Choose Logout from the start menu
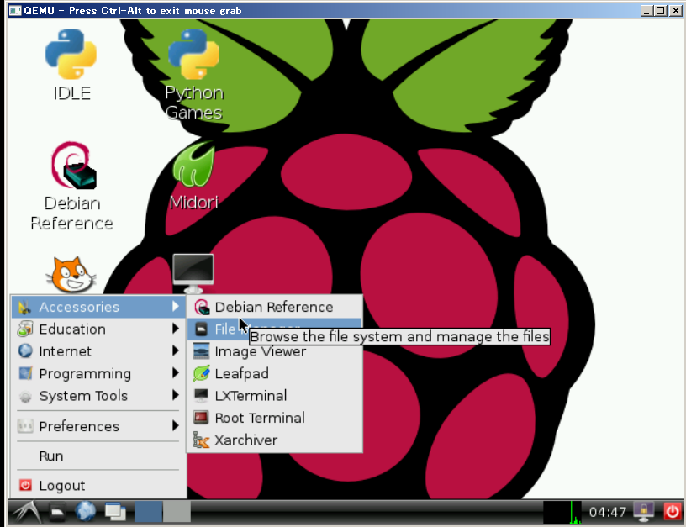Viewport: 686px width, 527px height. [x=99, y=486]
